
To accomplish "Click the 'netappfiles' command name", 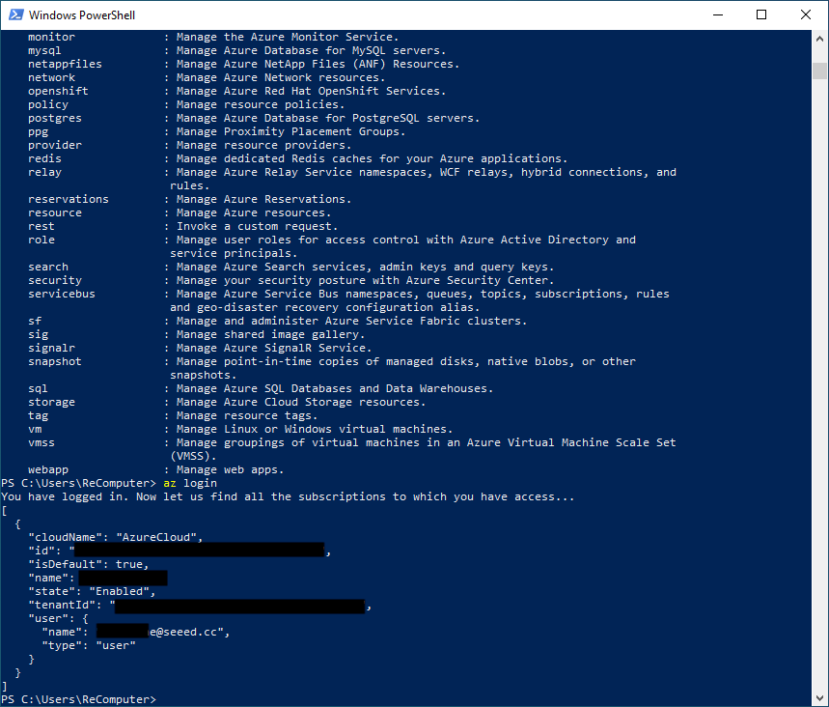I will (65, 64).
